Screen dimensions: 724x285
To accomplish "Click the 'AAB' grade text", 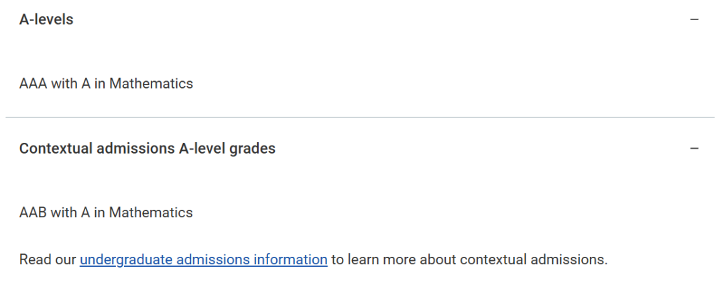I will [33, 213].
